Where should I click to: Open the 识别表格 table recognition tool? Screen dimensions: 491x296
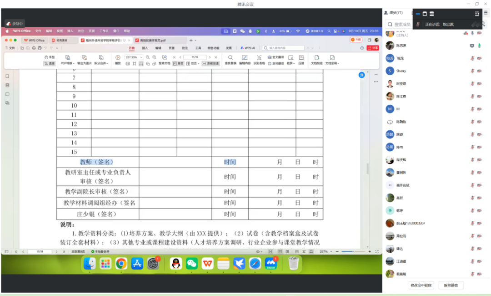tap(259, 58)
